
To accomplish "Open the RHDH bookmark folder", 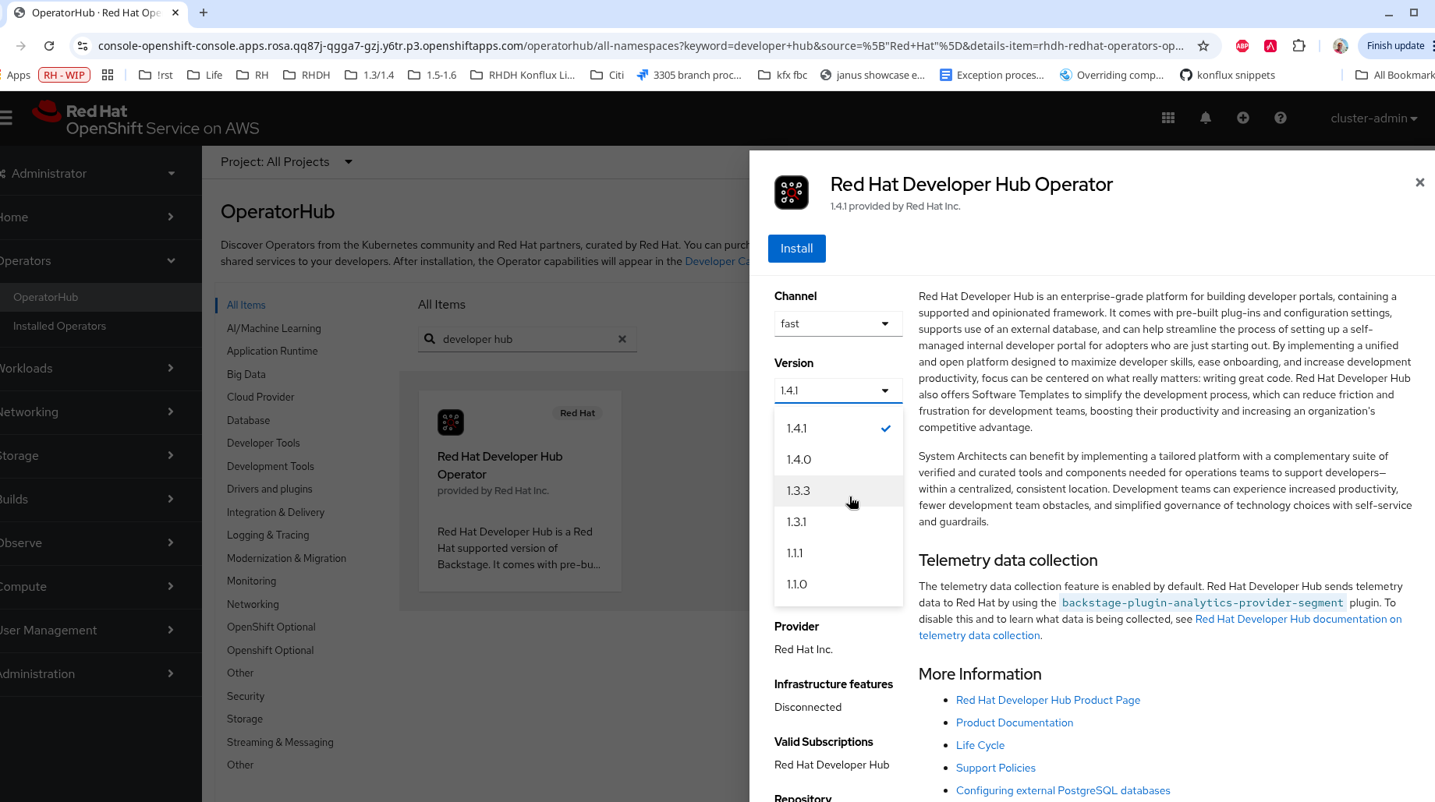I will (306, 75).
